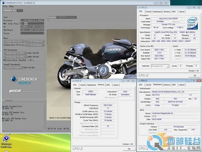
Task: Open Mainboard tab in CPU-Z processor window
Action: (157, 12)
